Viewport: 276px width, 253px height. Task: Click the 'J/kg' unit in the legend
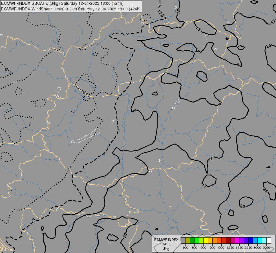[166, 249]
